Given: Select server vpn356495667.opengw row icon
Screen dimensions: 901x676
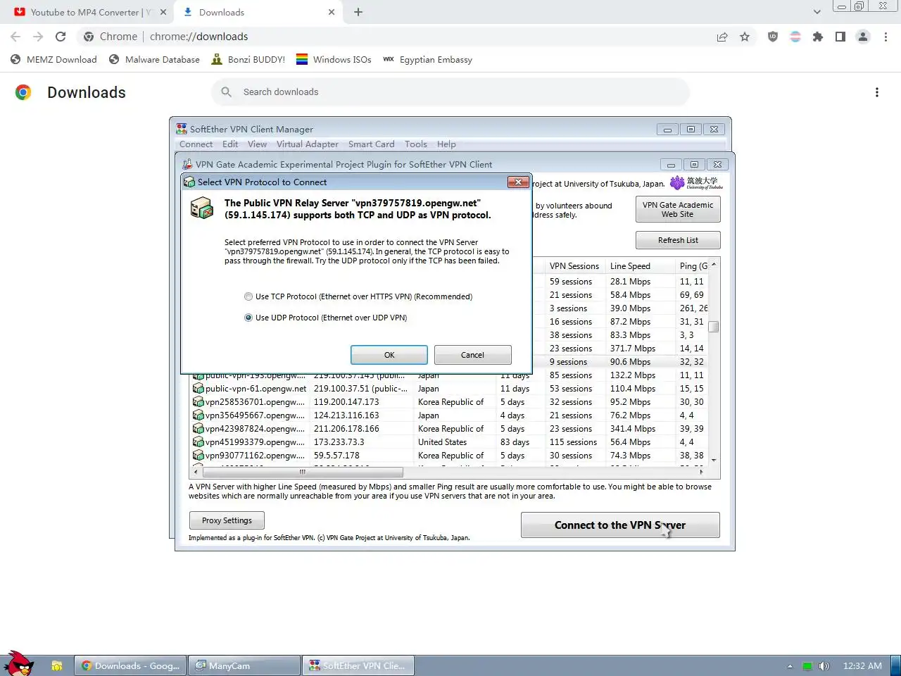Looking at the screenshot, I should [x=199, y=415].
